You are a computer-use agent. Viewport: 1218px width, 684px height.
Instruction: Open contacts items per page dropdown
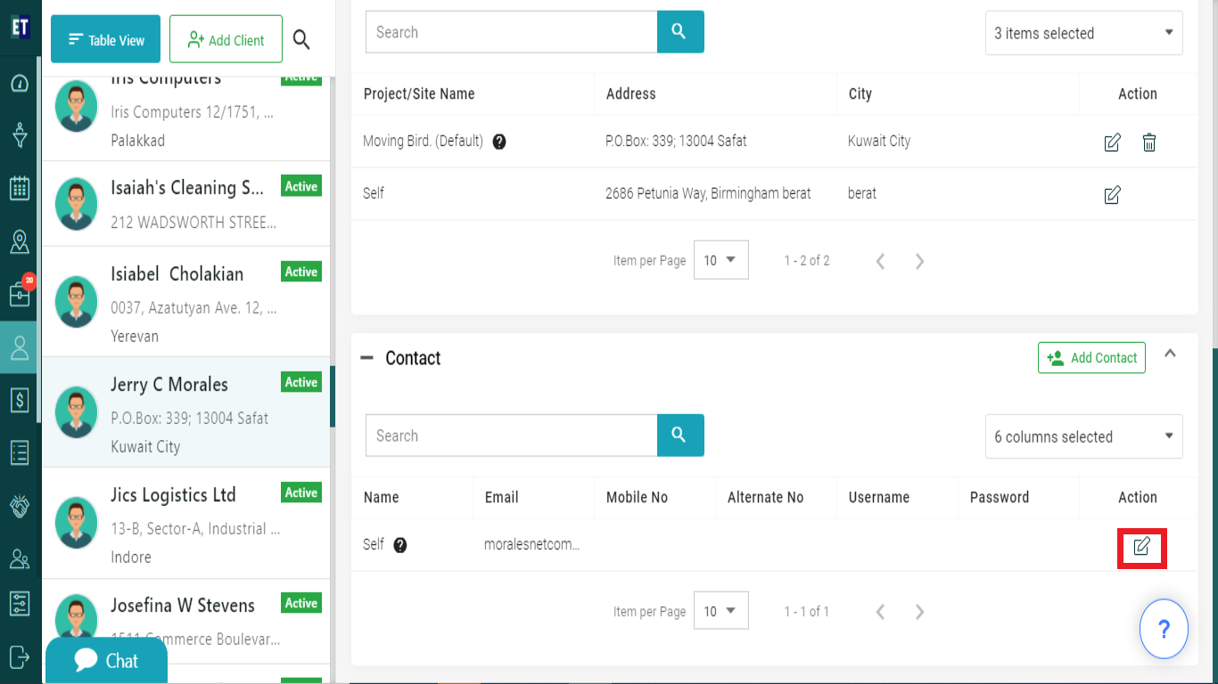click(720, 610)
